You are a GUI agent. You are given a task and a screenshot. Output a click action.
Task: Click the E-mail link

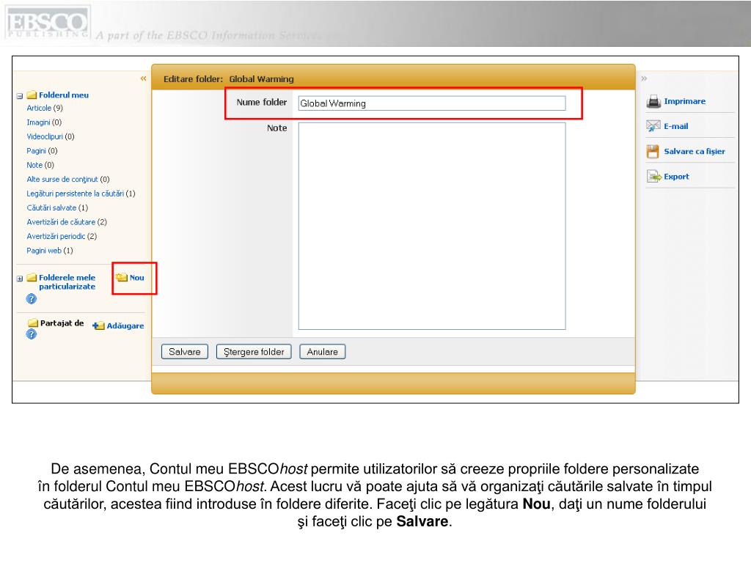tap(675, 126)
